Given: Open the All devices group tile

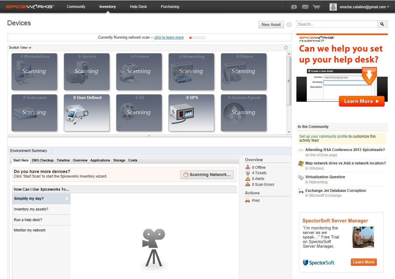Looking at the screenshot, I should 139,113.
